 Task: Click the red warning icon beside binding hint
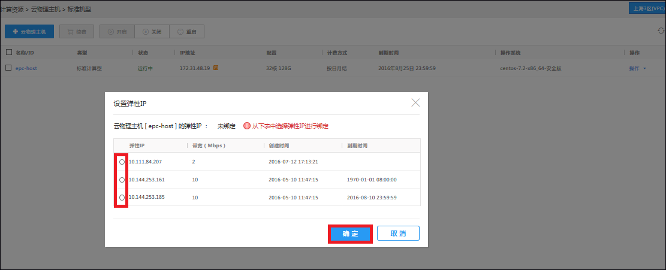pos(247,126)
